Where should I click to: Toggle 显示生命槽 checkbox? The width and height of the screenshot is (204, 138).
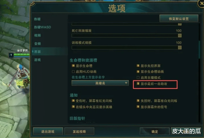[73, 66]
